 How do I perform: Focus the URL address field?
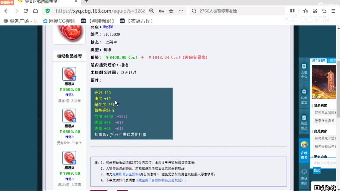click(x=100, y=11)
